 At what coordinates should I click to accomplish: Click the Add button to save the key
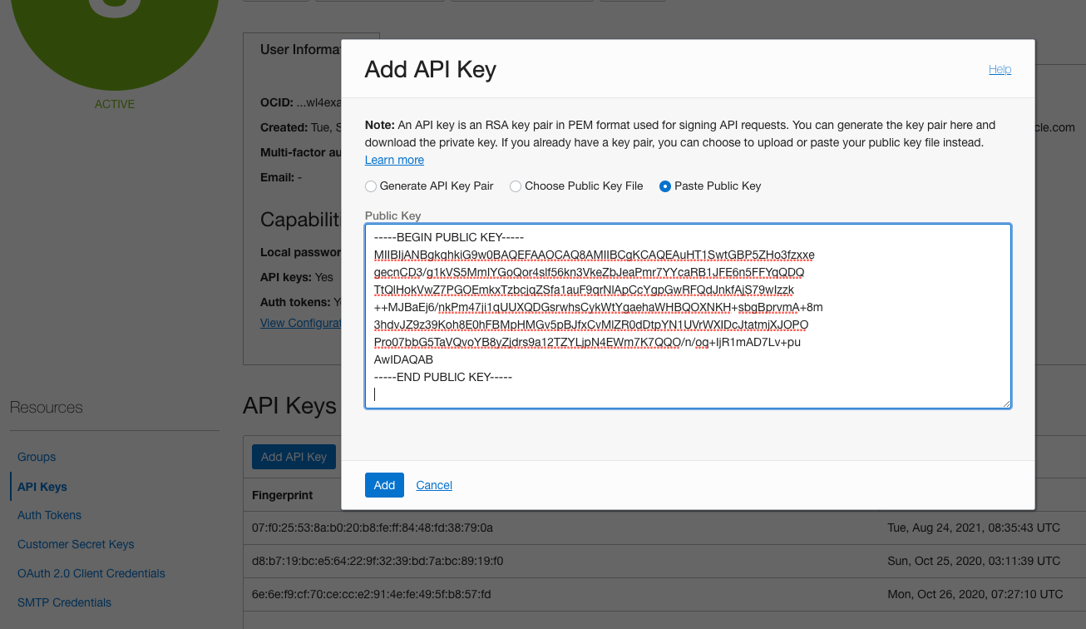[x=383, y=484]
